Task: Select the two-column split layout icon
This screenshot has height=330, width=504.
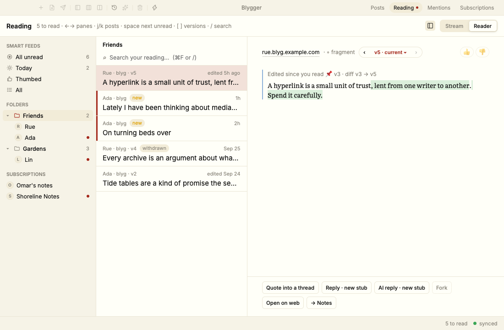Action: tap(99, 8)
